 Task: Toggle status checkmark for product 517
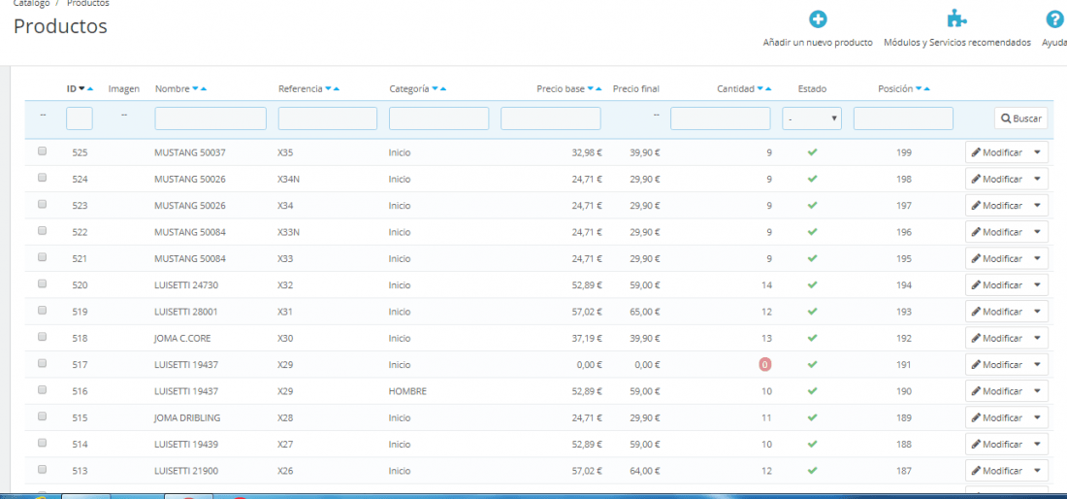click(812, 364)
